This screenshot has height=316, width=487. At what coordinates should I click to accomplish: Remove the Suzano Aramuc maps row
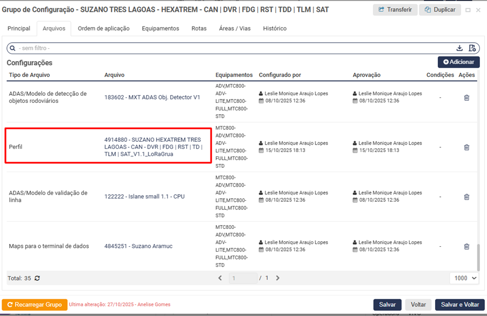click(466, 247)
